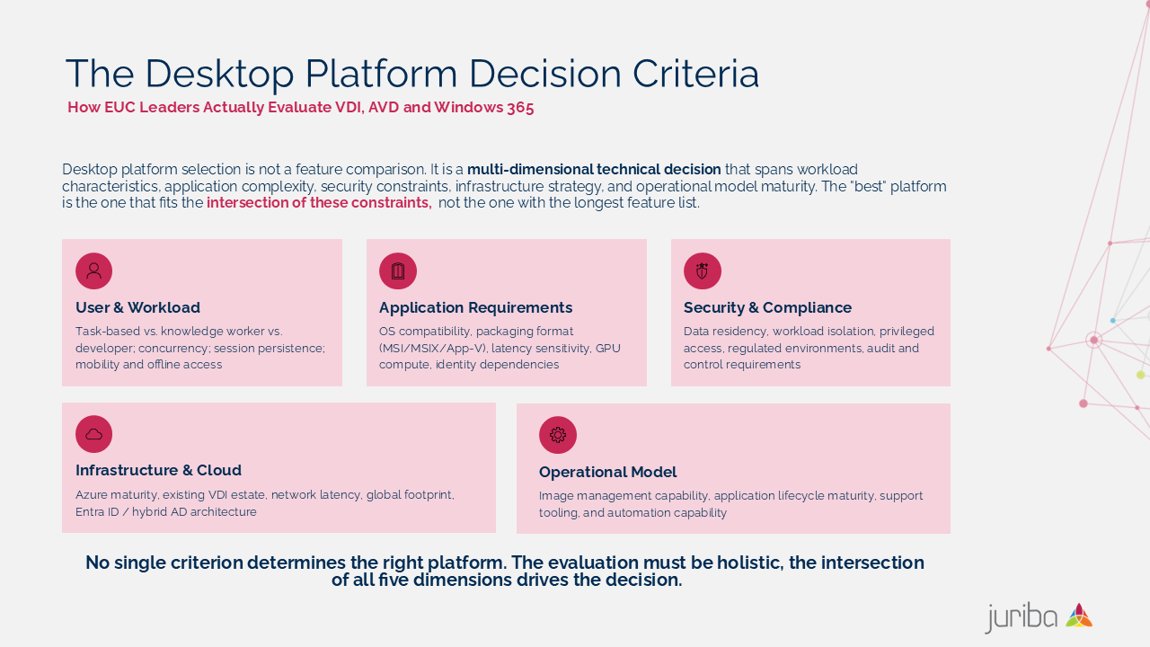Click the Application Requirements icon
1150x647 pixels.
pyautogui.click(x=398, y=271)
